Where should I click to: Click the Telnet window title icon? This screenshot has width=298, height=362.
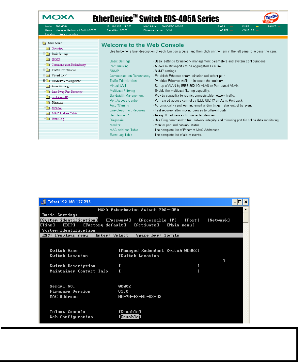pyautogui.click(x=43, y=202)
